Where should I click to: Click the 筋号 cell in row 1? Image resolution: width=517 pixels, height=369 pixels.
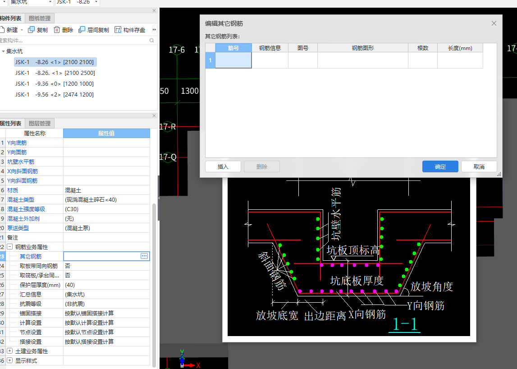click(x=233, y=60)
